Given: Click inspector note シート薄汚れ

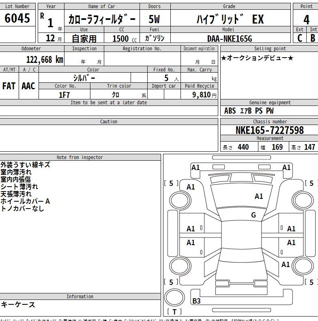Looking at the screenshot, I should [19, 186].
